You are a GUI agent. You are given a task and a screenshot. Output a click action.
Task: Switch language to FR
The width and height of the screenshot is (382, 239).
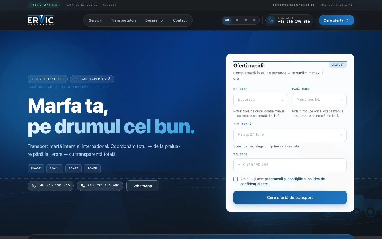245,20
